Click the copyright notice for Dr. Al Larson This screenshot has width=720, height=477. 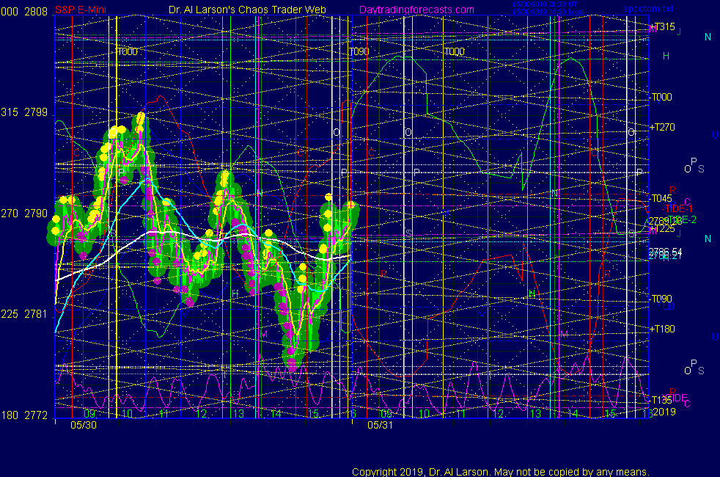click(501, 472)
